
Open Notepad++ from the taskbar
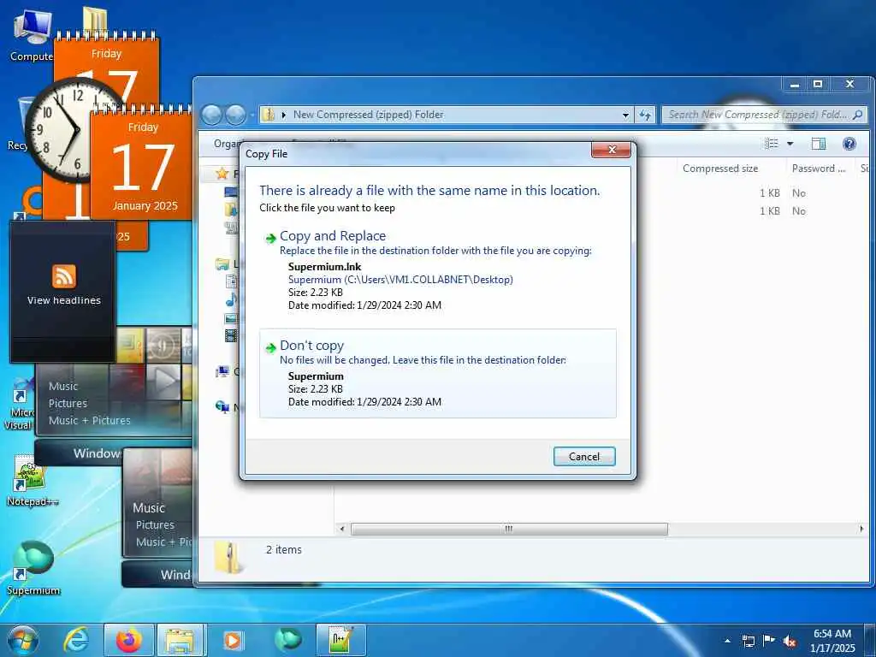pos(340,640)
